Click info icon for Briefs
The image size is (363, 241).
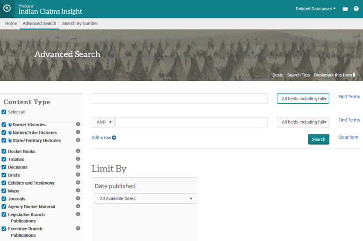[78, 174]
